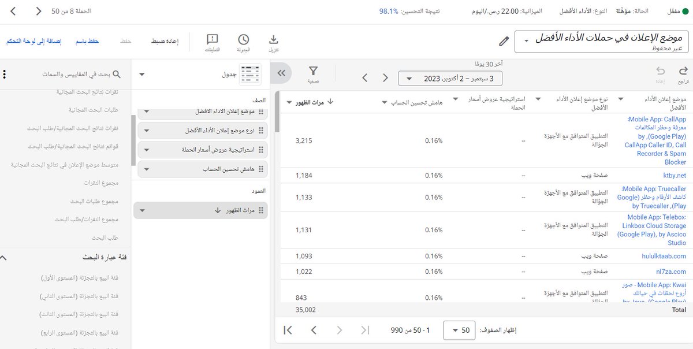Screen dimensions: 693x349
Task: Click the pencil edit report name icon
Action: tap(504, 41)
